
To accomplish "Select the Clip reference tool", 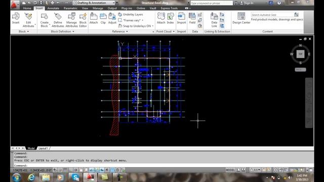I will click(x=103, y=18).
